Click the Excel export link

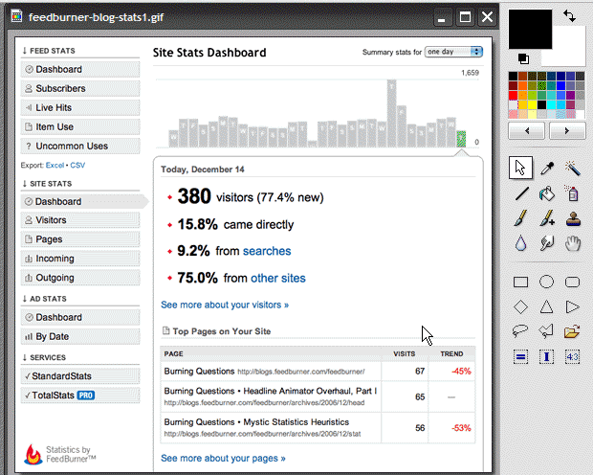coord(55,165)
